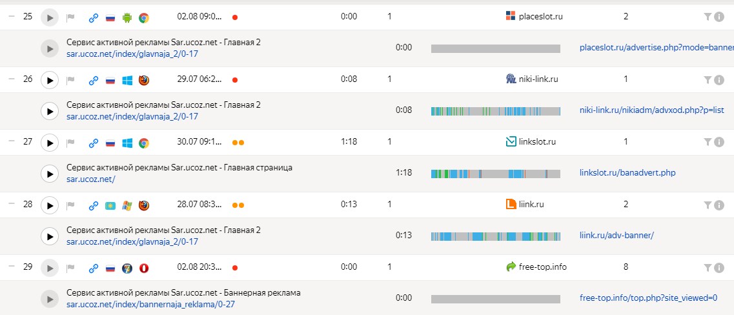Play the session recording for visit 27
The width and height of the screenshot is (734, 315).
(50, 142)
